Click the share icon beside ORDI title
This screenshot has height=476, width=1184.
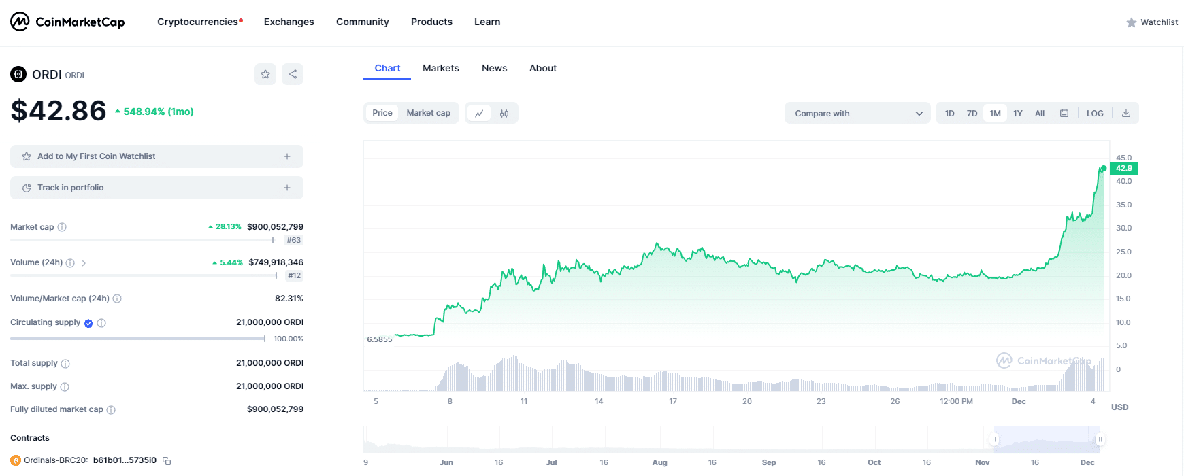293,74
